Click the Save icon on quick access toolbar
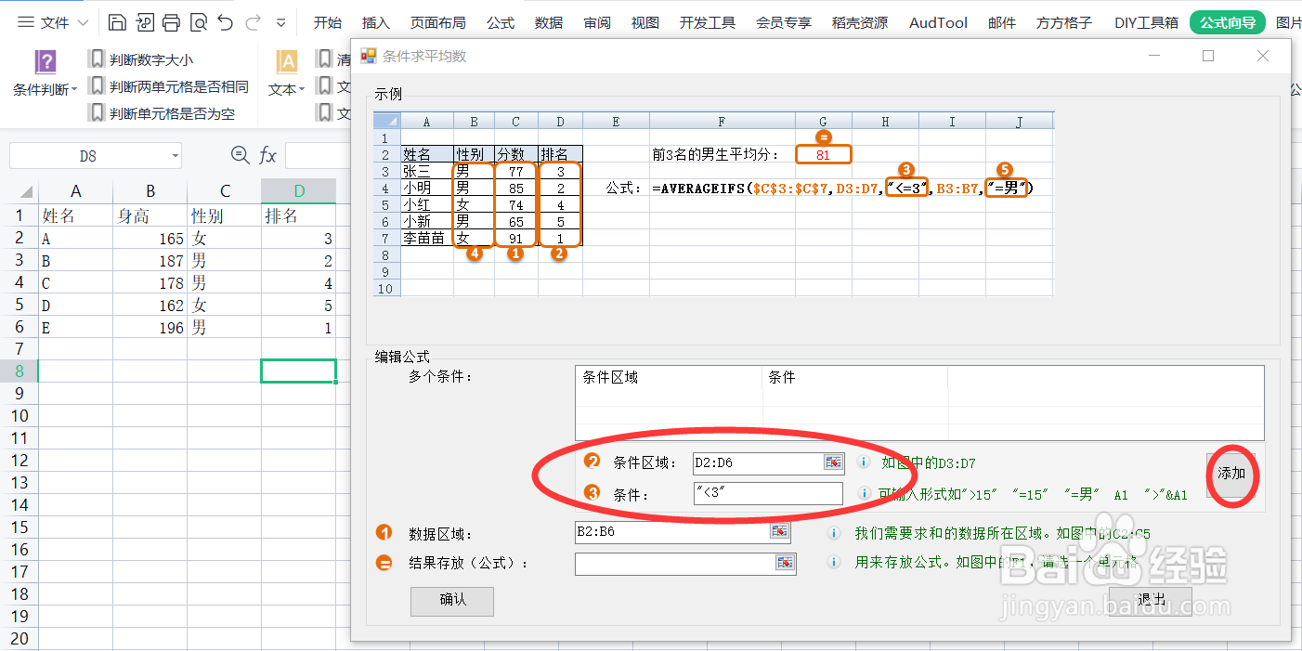The width and height of the screenshot is (1302, 651). click(117, 22)
